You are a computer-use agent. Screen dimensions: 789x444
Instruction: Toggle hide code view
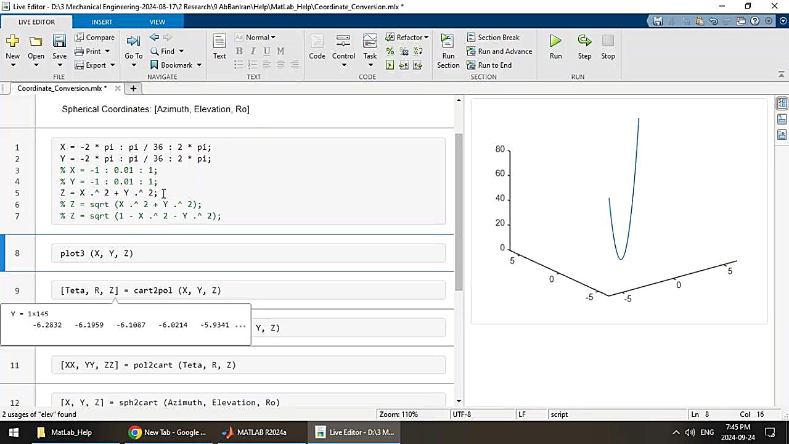tap(782, 134)
